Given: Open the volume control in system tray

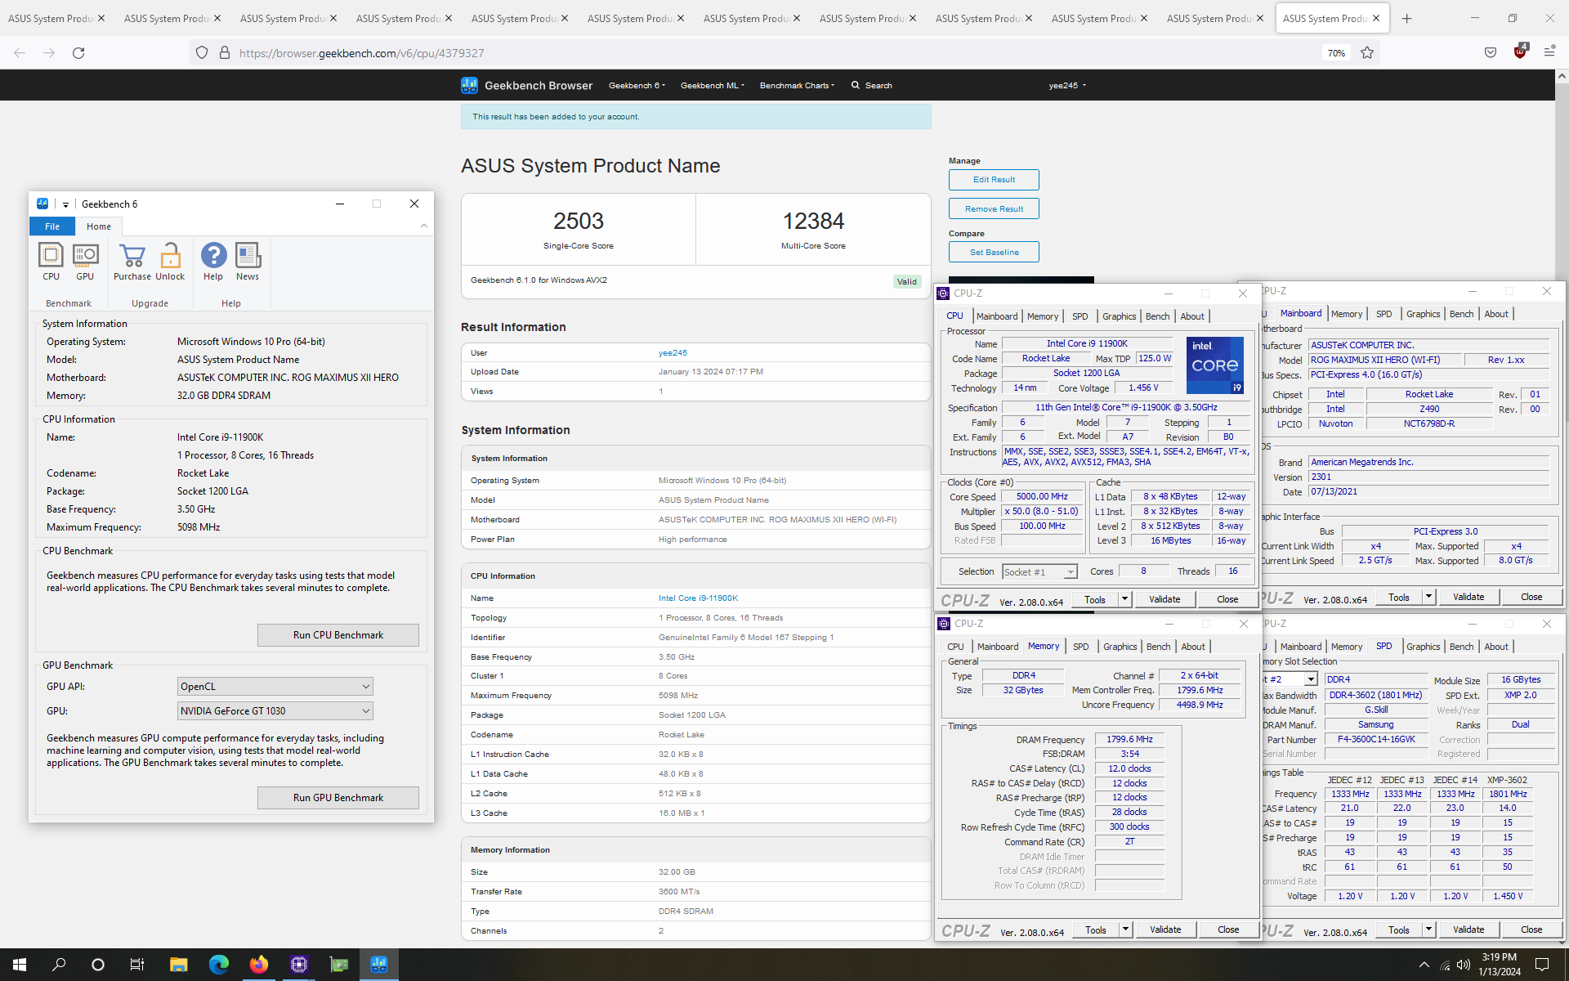Looking at the screenshot, I should (x=1463, y=965).
